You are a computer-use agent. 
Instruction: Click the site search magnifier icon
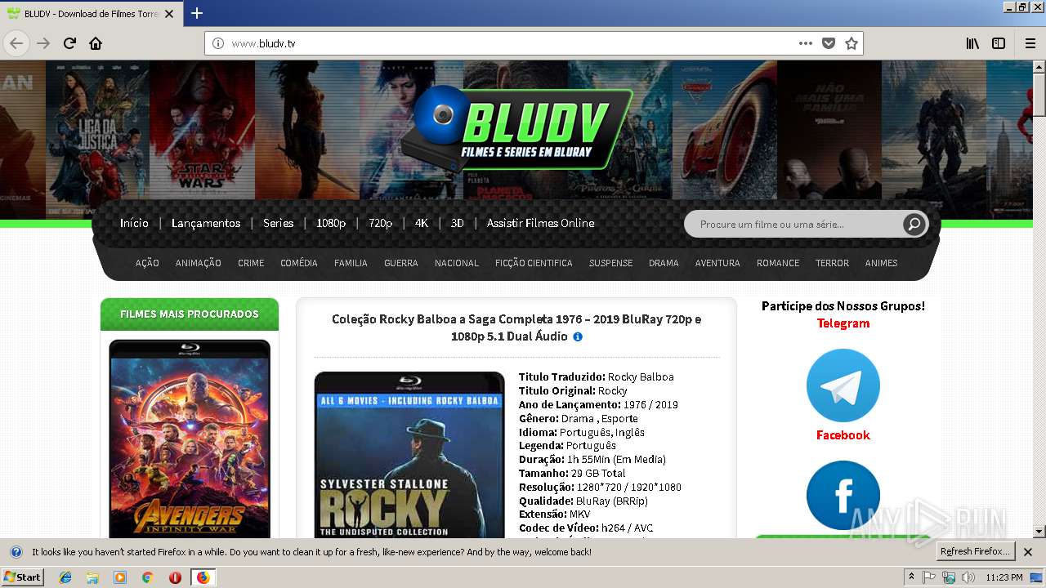point(914,224)
